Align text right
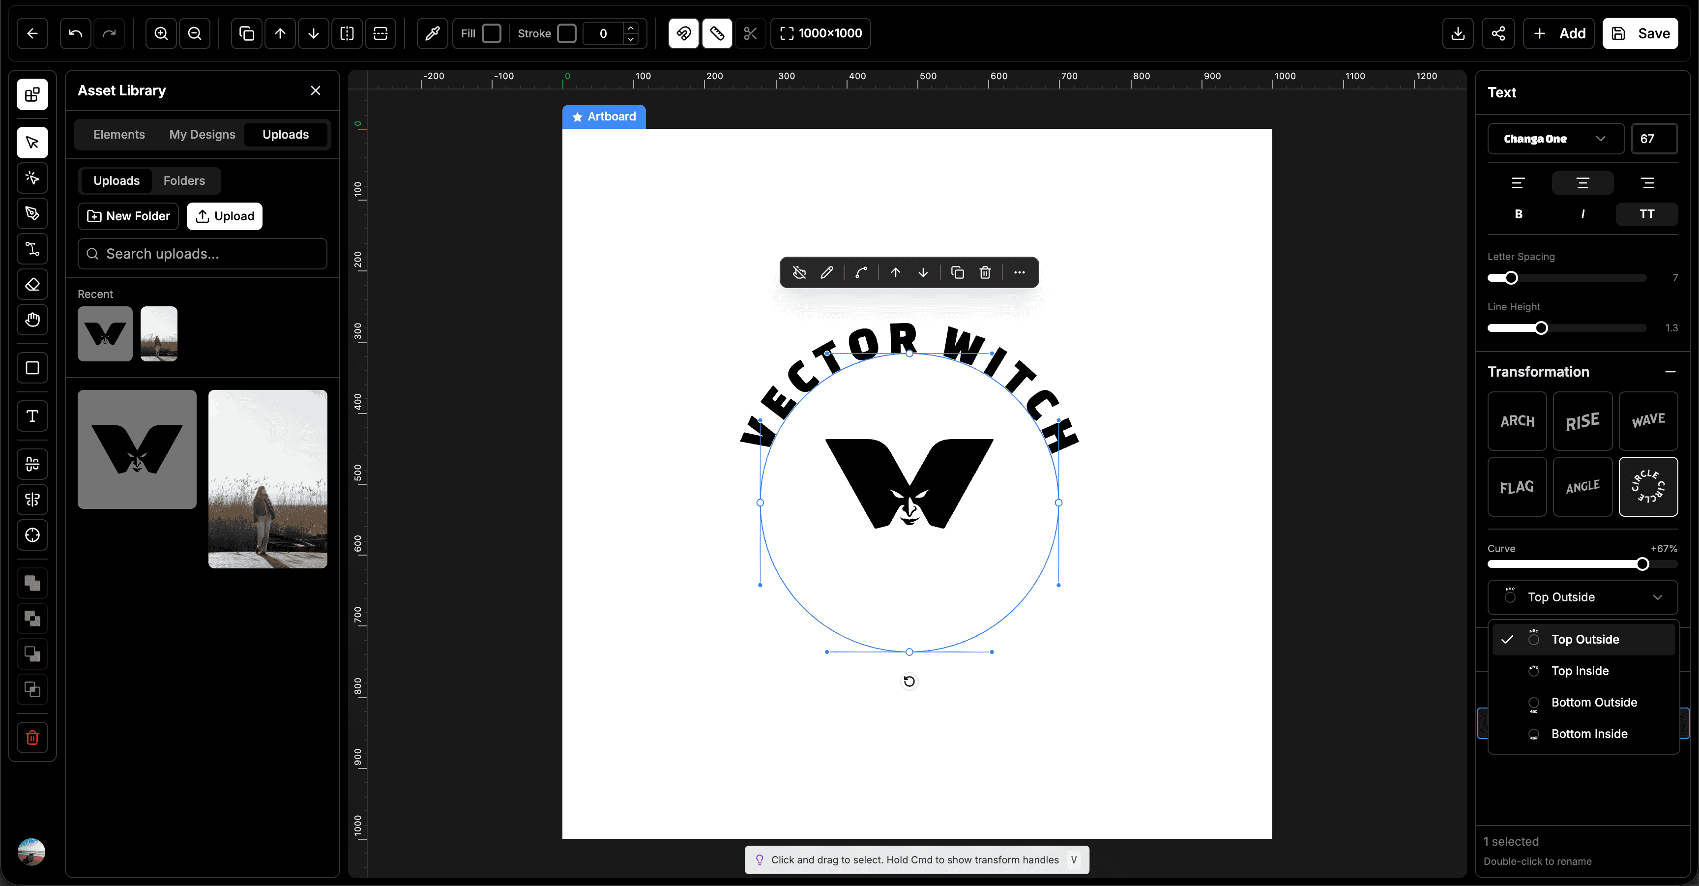The height and width of the screenshot is (886, 1699). coord(1647,183)
